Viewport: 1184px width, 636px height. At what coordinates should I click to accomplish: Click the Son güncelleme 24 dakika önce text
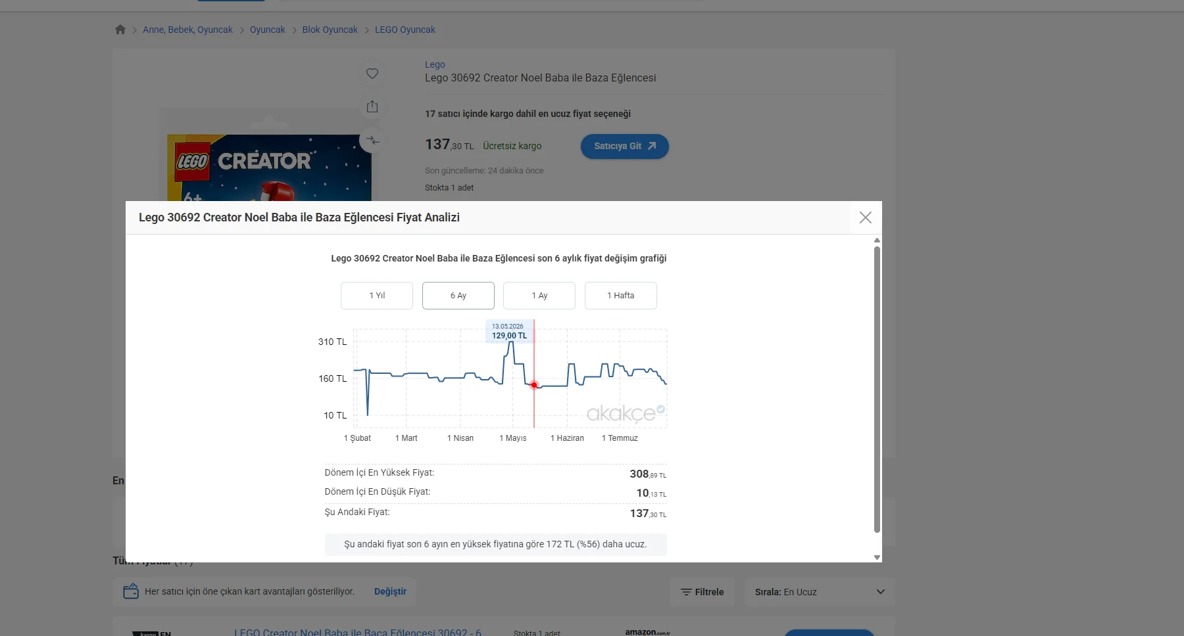click(484, 170)
